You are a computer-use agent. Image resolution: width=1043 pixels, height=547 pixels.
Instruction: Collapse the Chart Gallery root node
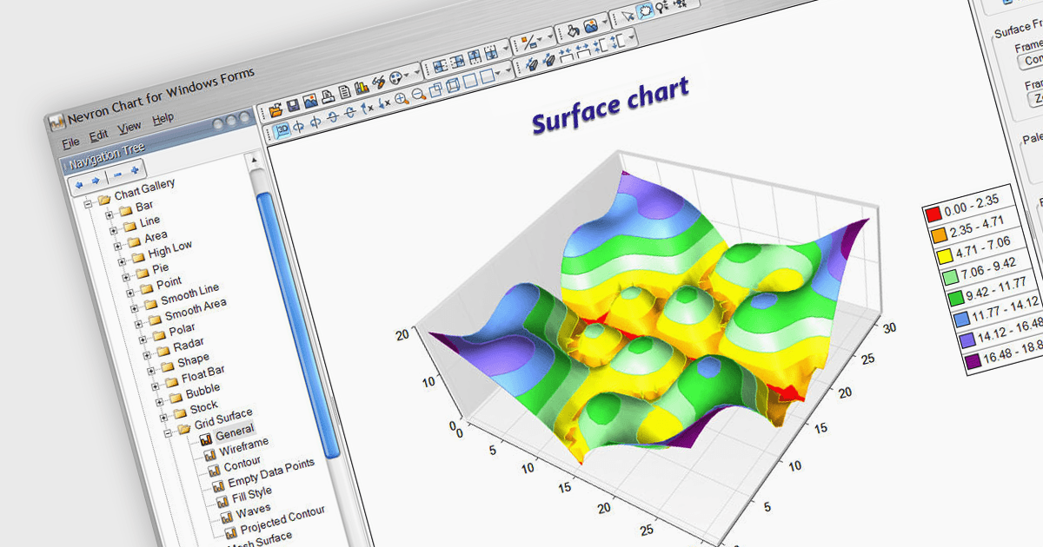click(x=88, y=205)
